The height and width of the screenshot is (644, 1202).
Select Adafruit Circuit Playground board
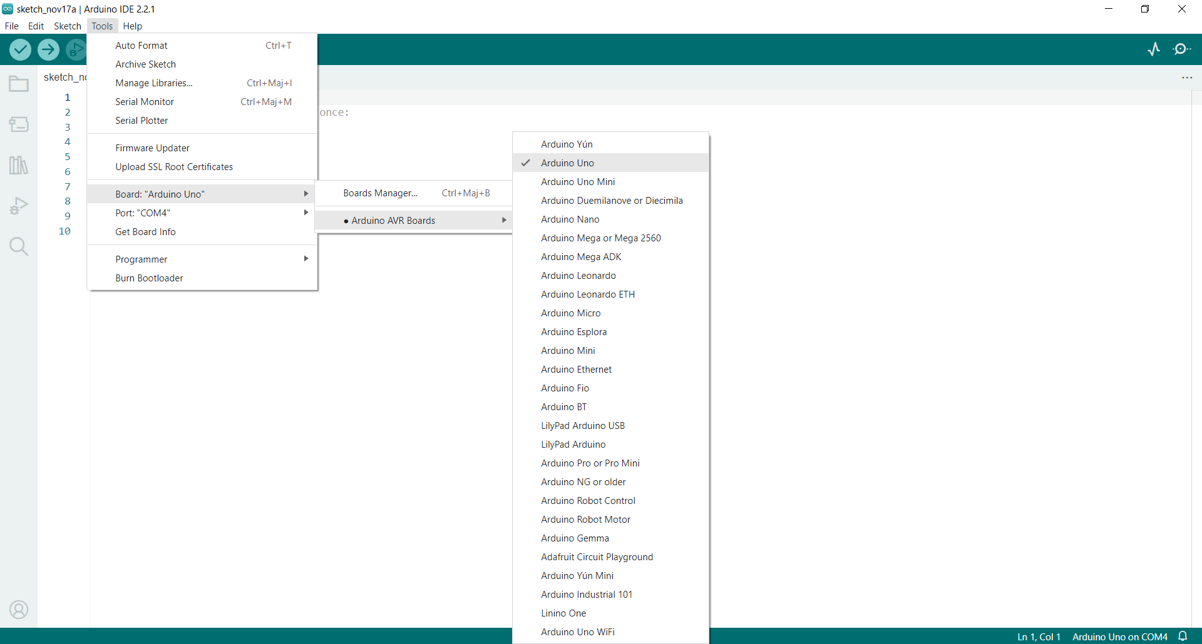tap(610, 557)
